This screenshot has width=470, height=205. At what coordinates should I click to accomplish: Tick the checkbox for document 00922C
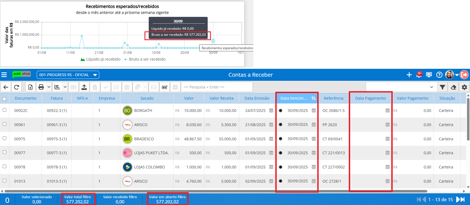click(4, 110)
